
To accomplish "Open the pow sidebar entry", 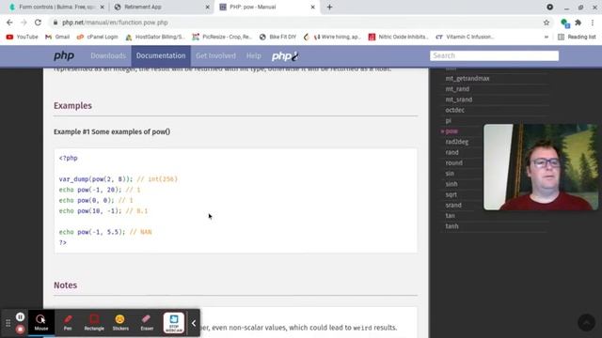I will (451, 131).
